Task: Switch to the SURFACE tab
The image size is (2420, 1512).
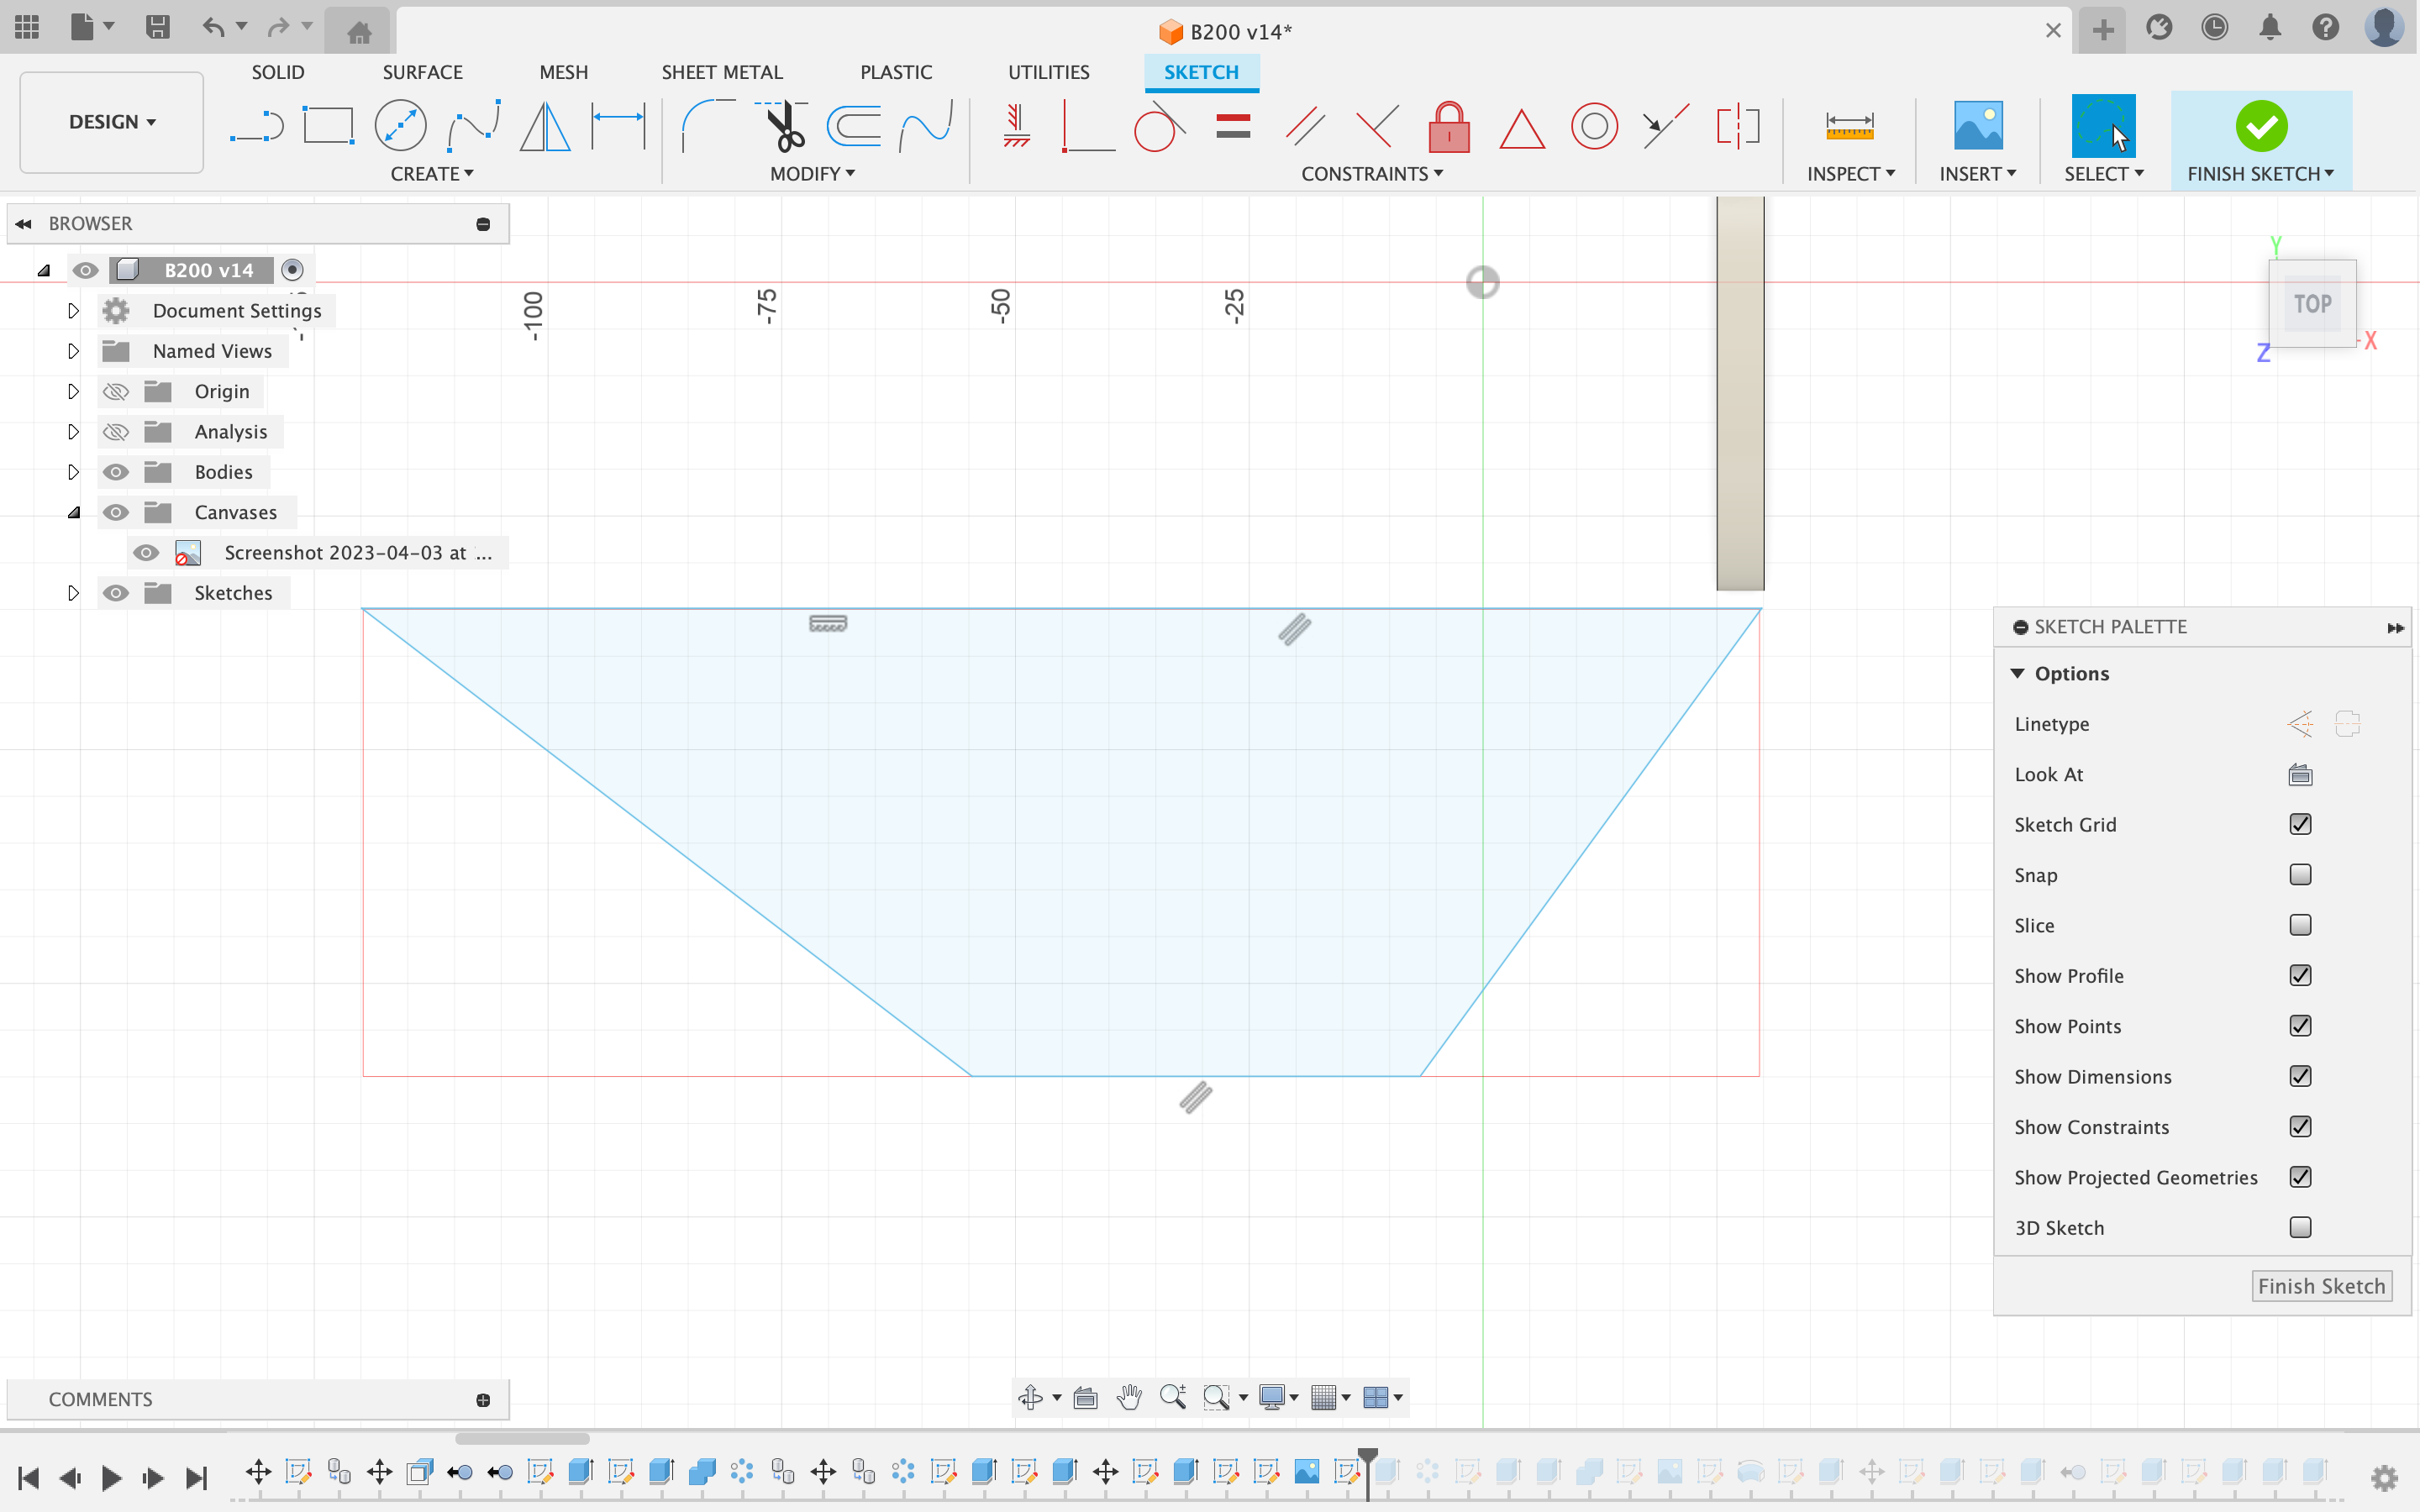Action: (x=422, y=71)
